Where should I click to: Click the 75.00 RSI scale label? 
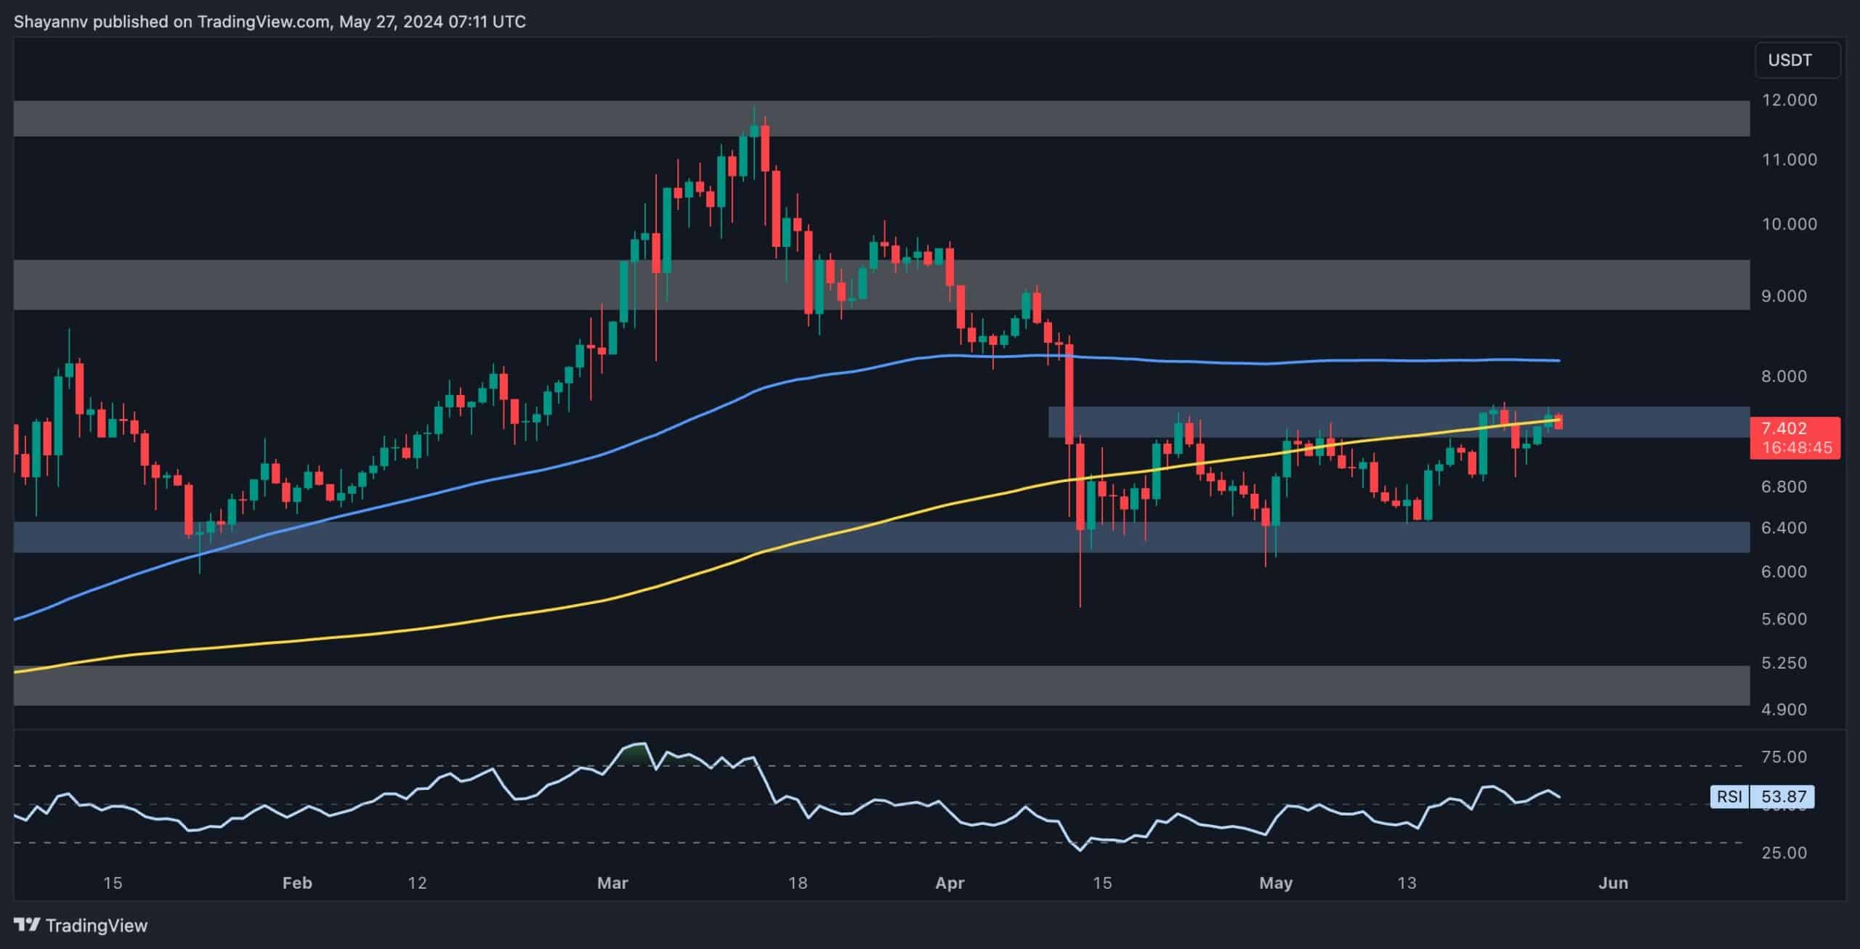[1784, 757]
